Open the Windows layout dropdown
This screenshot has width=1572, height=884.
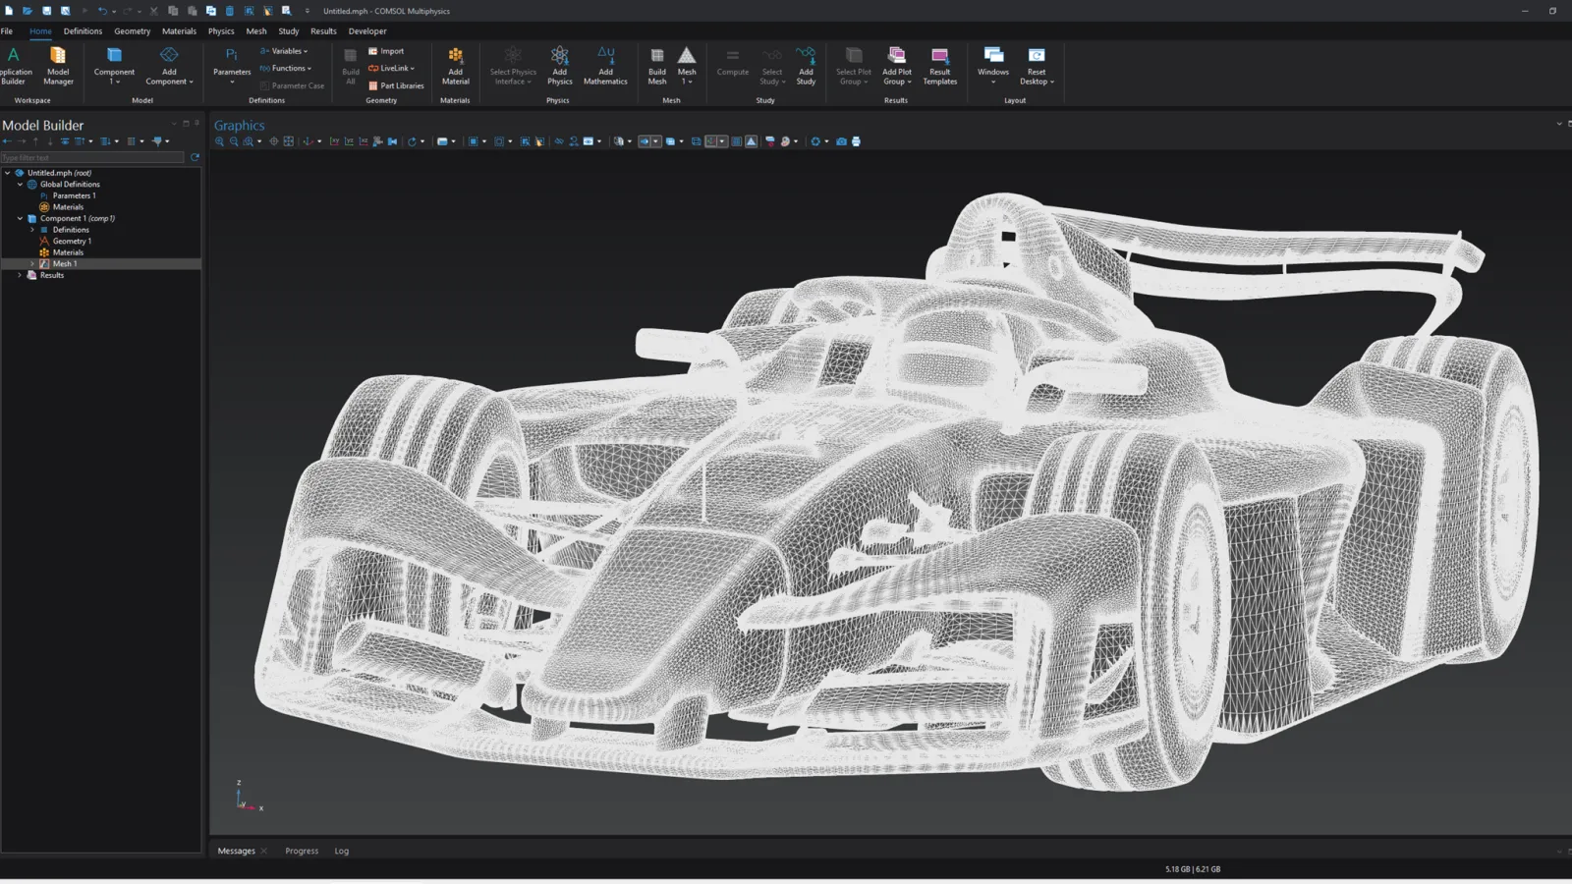(x=993, y=65)
